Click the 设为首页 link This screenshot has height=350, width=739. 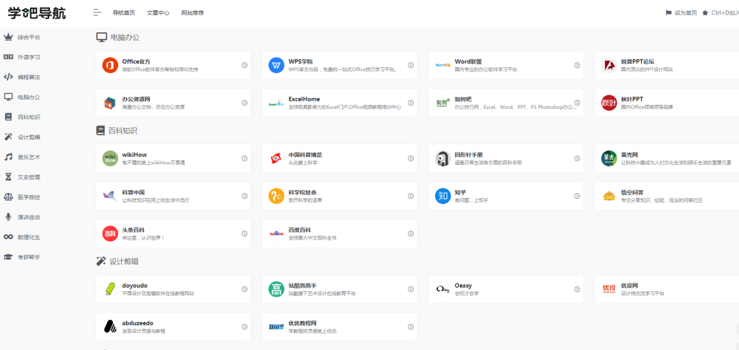coord(681,13)
